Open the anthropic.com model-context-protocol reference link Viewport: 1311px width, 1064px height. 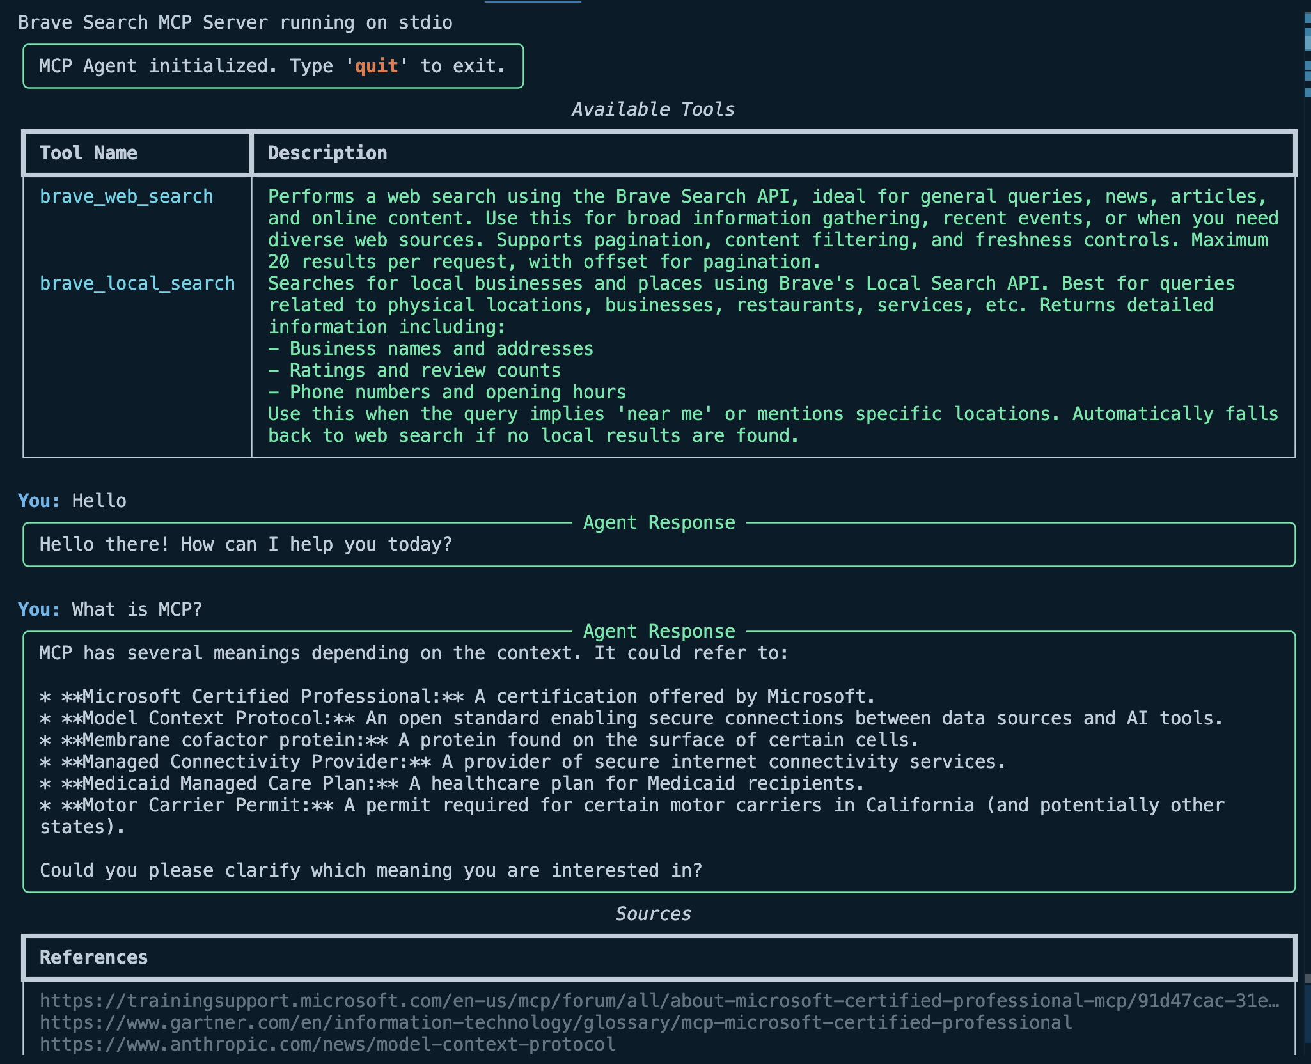point(327,1044)
